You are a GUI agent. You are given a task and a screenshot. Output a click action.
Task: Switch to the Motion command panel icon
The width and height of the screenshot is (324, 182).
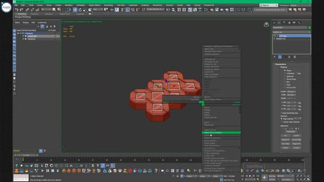(x=289, y=23)
